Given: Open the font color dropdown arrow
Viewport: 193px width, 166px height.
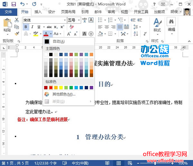Looking at the screenshot, I should tap(51, 34).
